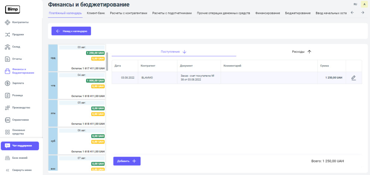Screen dimensions: 370x175
Task: Click the Назад к календарю button
Action: (71, 31)
